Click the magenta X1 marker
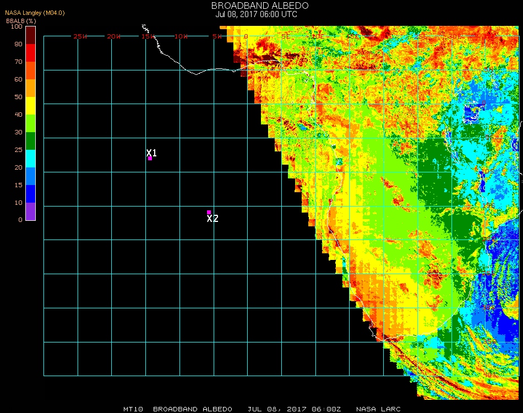Viewport: 523px width, 413px height. click(x=150, y=159)
